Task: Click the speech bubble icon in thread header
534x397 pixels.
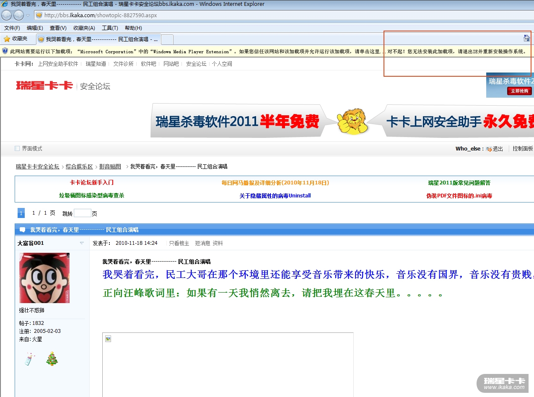Action: pos(22,230)
